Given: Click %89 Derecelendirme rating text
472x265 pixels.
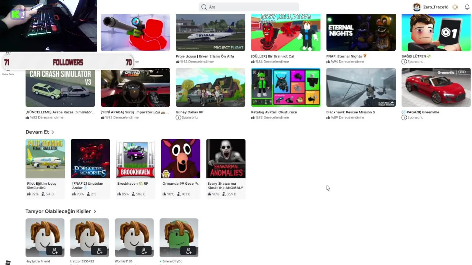Looking at the screenshot, I should point(347,117).
